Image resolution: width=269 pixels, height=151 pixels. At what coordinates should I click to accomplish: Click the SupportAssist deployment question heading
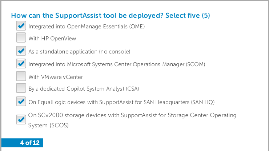pos(111,15)
